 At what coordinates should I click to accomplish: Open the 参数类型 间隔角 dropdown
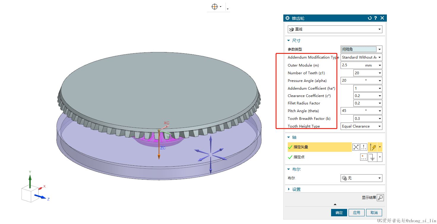[361, 49]
